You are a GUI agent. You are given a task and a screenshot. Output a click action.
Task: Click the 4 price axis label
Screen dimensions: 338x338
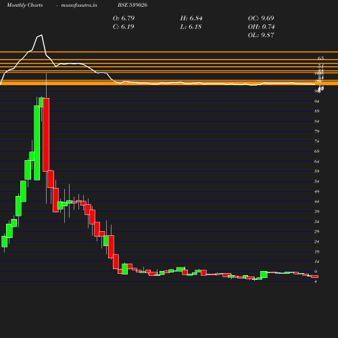[316, 282]
